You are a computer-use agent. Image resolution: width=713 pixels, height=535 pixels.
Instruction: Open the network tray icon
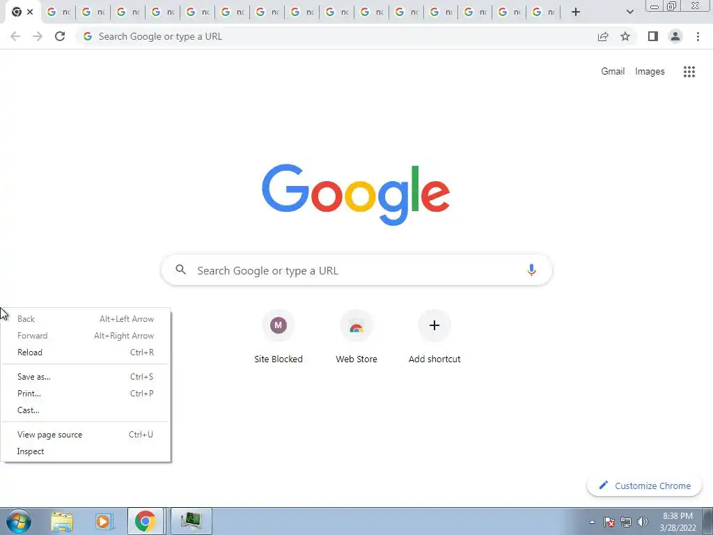tap(626, 522)
